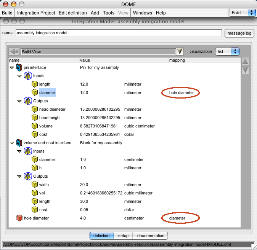
Task: Click the cube icon for volume
Action: pyautogui.click(x=35, y=126)
